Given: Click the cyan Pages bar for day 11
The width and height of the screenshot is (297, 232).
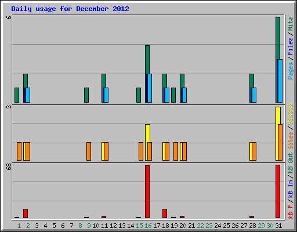Looking at the screenshot, I should coord(106,95).
